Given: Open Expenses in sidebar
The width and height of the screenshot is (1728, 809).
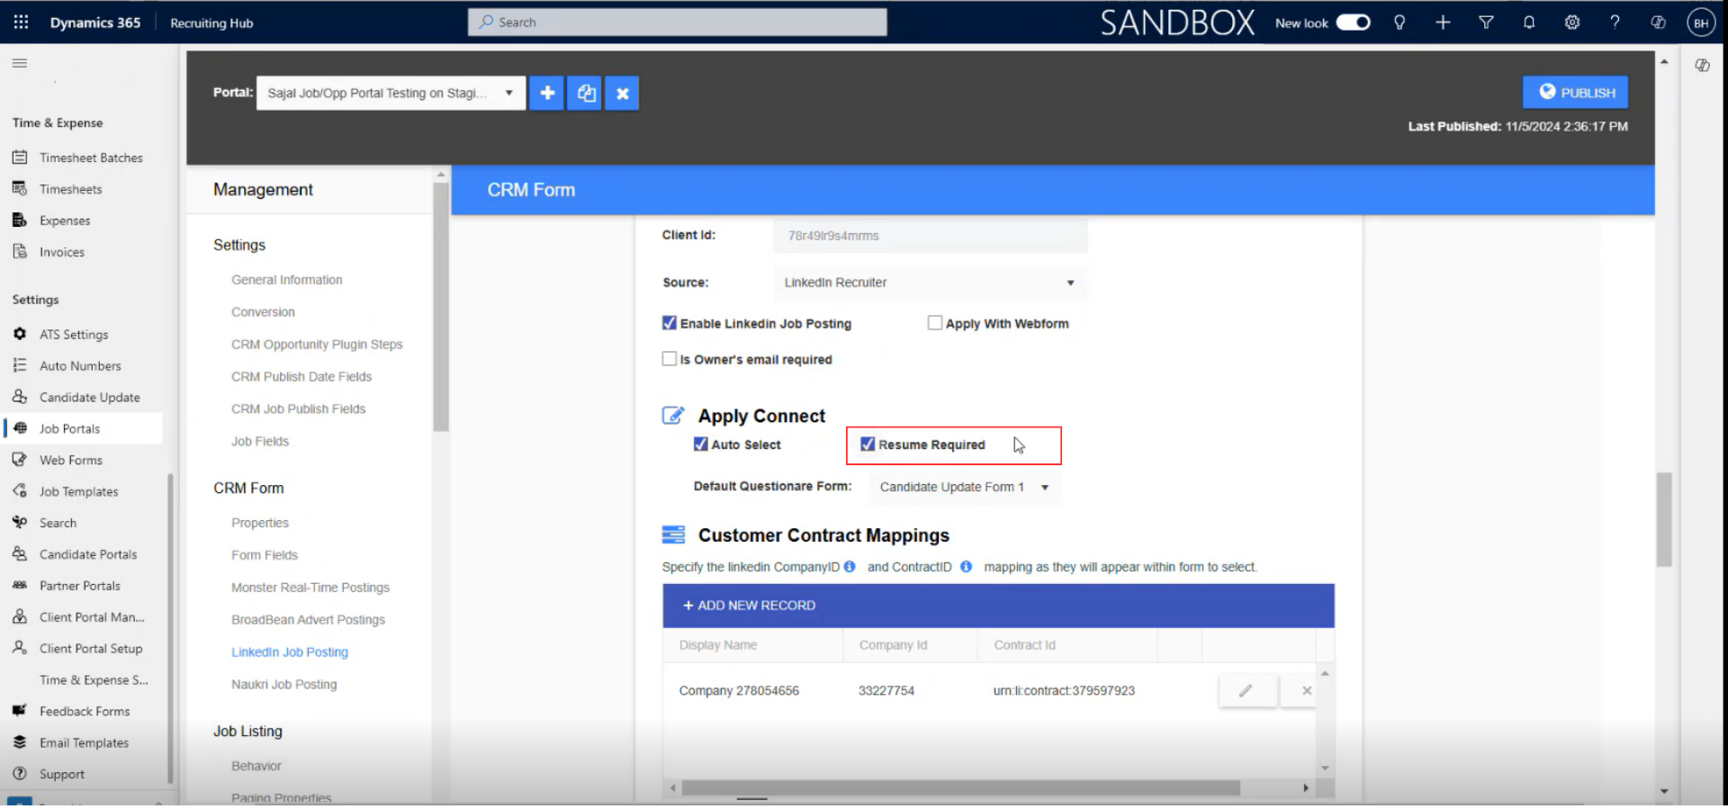Looking at the screenshot, I should pyautogui.click(x=65, y=220).
